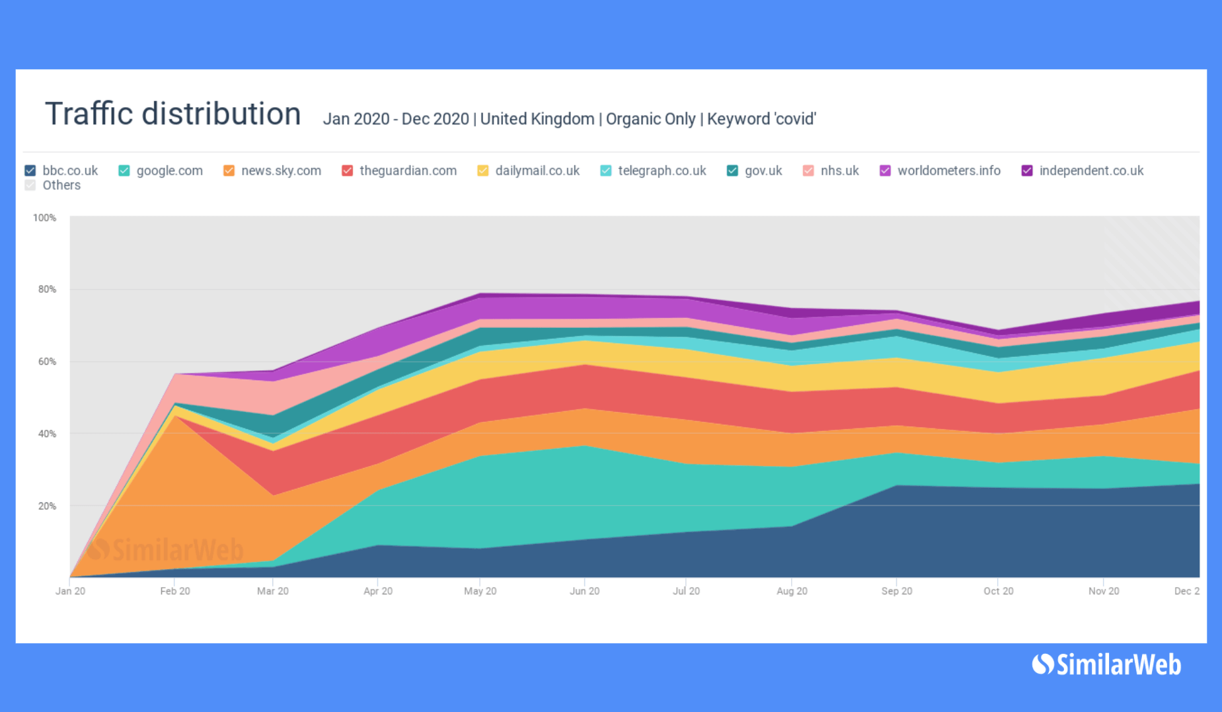Click the 100% y-axis label
This screenshot has width=1222, height=712.
click(44, 218)
